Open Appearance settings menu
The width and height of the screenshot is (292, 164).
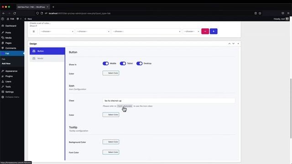pyautogui.click(x=11, y=71)
